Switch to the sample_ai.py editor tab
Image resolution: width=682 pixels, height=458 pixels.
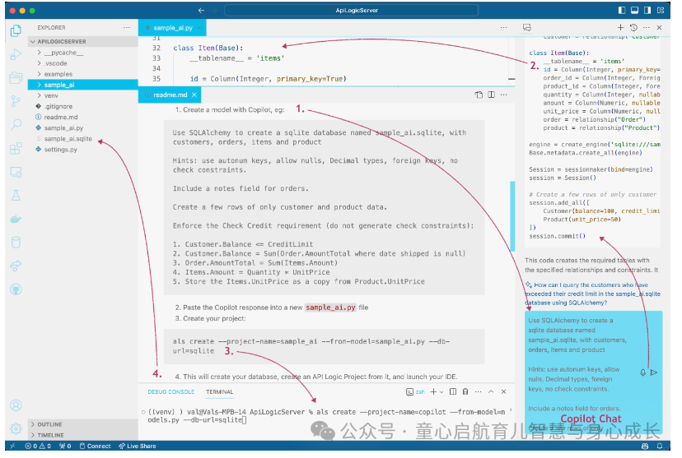tap(173, 28)
